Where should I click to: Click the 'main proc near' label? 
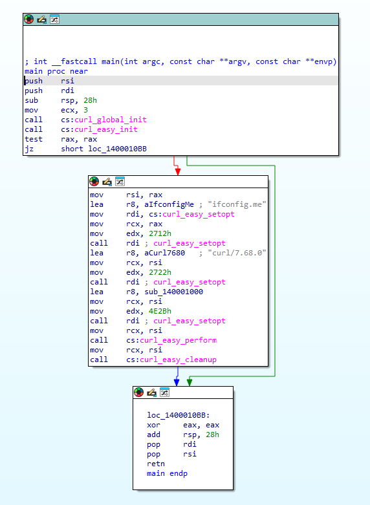tap(56, 71)
